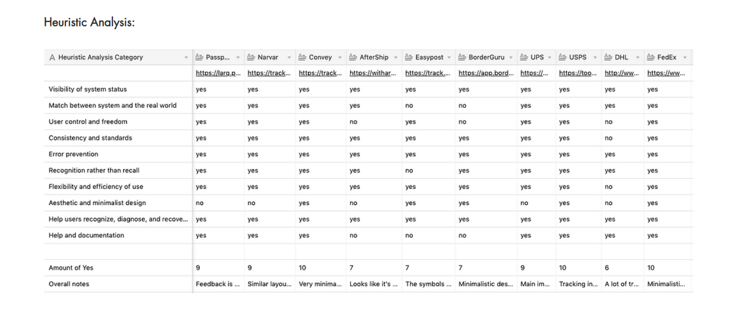Click the 'User control and freedom' row label
Viewport: 749px width, 315px height.
88,122
